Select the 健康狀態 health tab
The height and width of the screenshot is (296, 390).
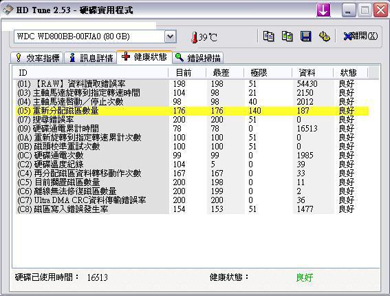point(144,57)
